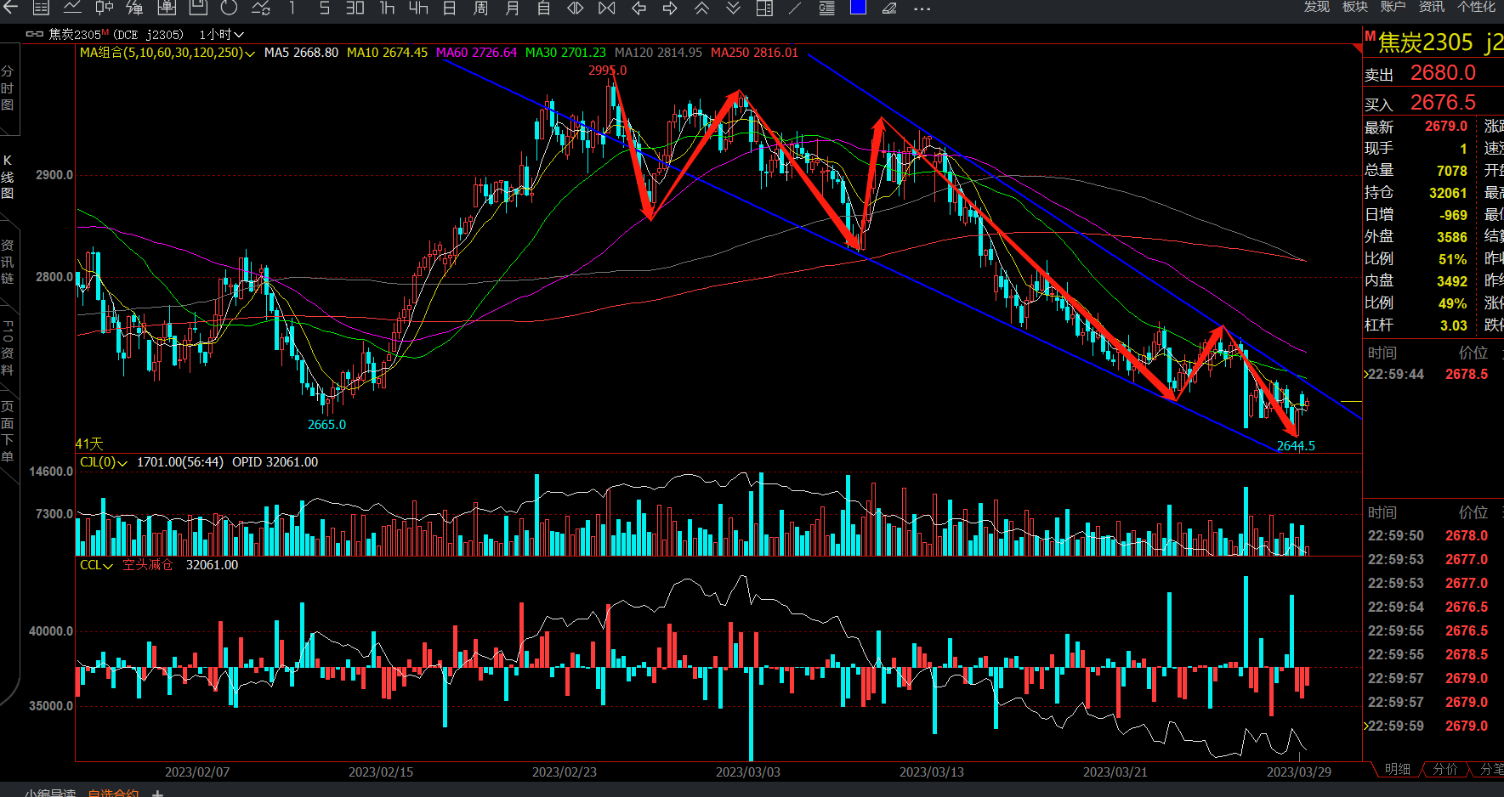
Task: Switch to K线图 in left sidebar
Action: [x=8, y=177]
